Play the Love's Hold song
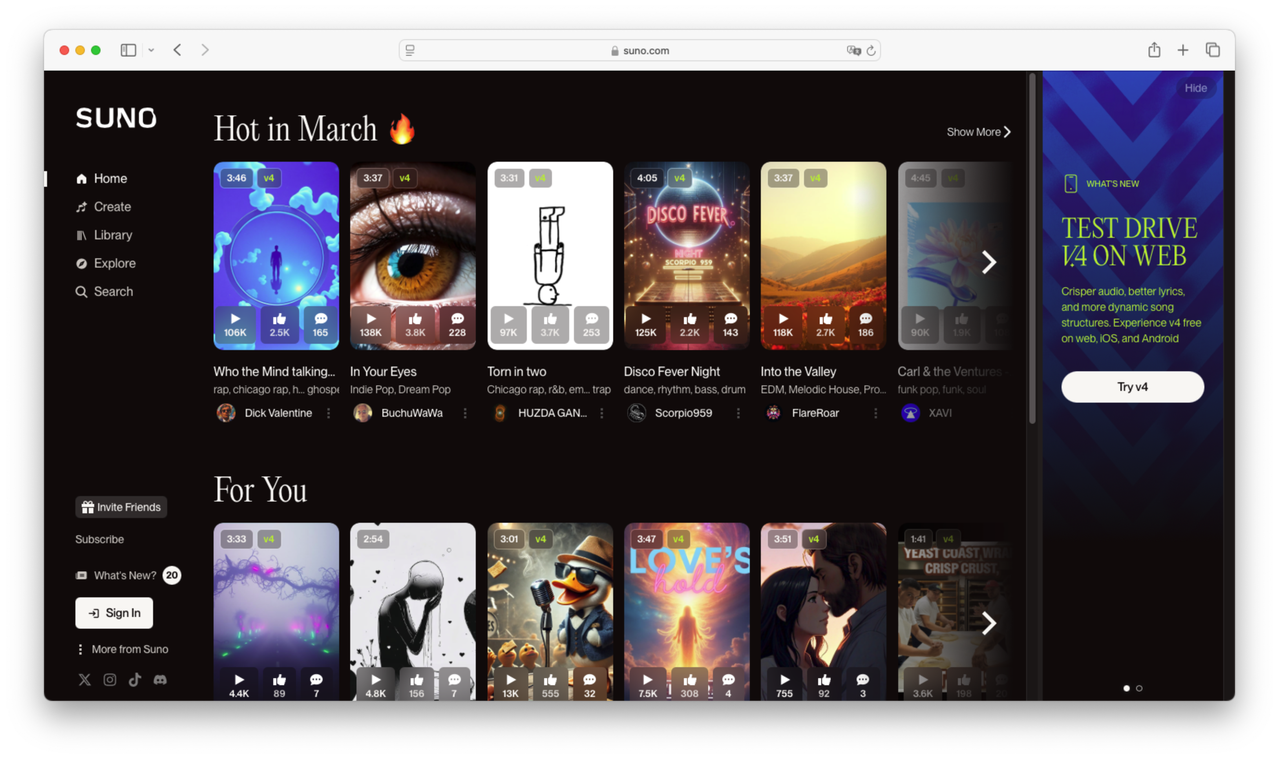The width and height of the screenshot is (1279, 759). 647,684
